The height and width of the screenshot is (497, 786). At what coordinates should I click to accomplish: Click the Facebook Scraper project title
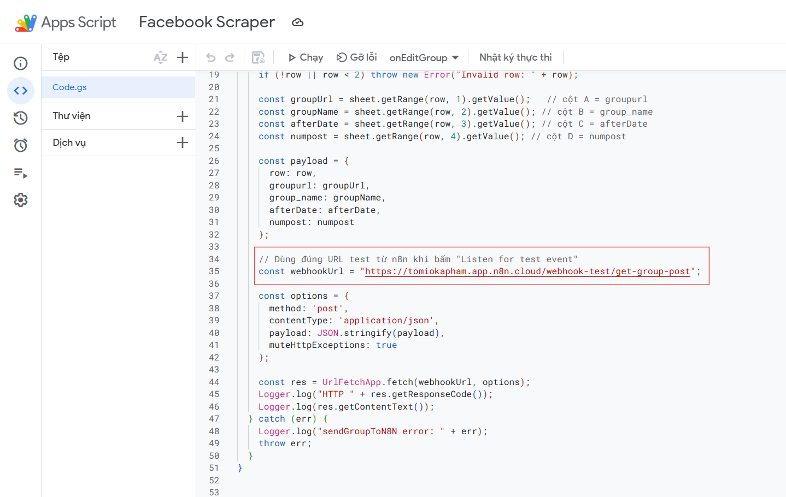click(x=207, y=22)
